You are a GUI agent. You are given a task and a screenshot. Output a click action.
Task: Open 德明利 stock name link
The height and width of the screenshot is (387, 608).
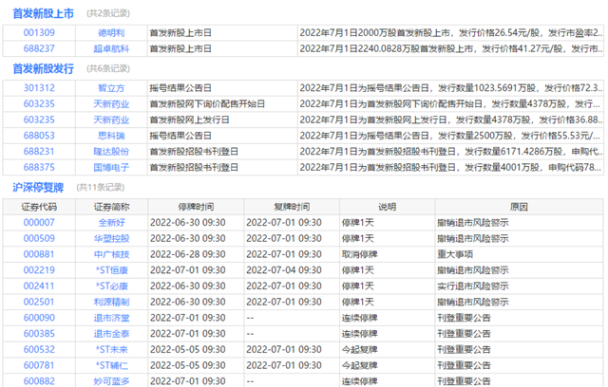coord(111,33)
